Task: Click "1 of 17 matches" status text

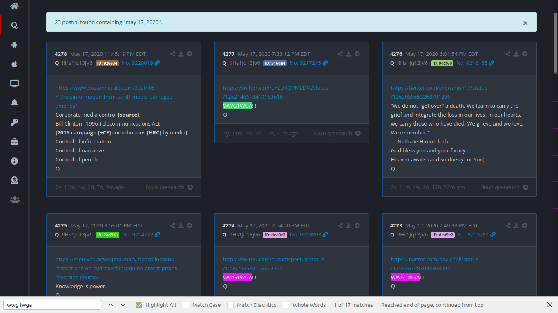Action: click(x=353, y=305)
